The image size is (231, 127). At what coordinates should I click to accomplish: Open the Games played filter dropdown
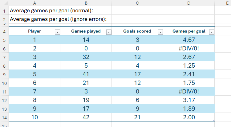(x=108, y=32)
